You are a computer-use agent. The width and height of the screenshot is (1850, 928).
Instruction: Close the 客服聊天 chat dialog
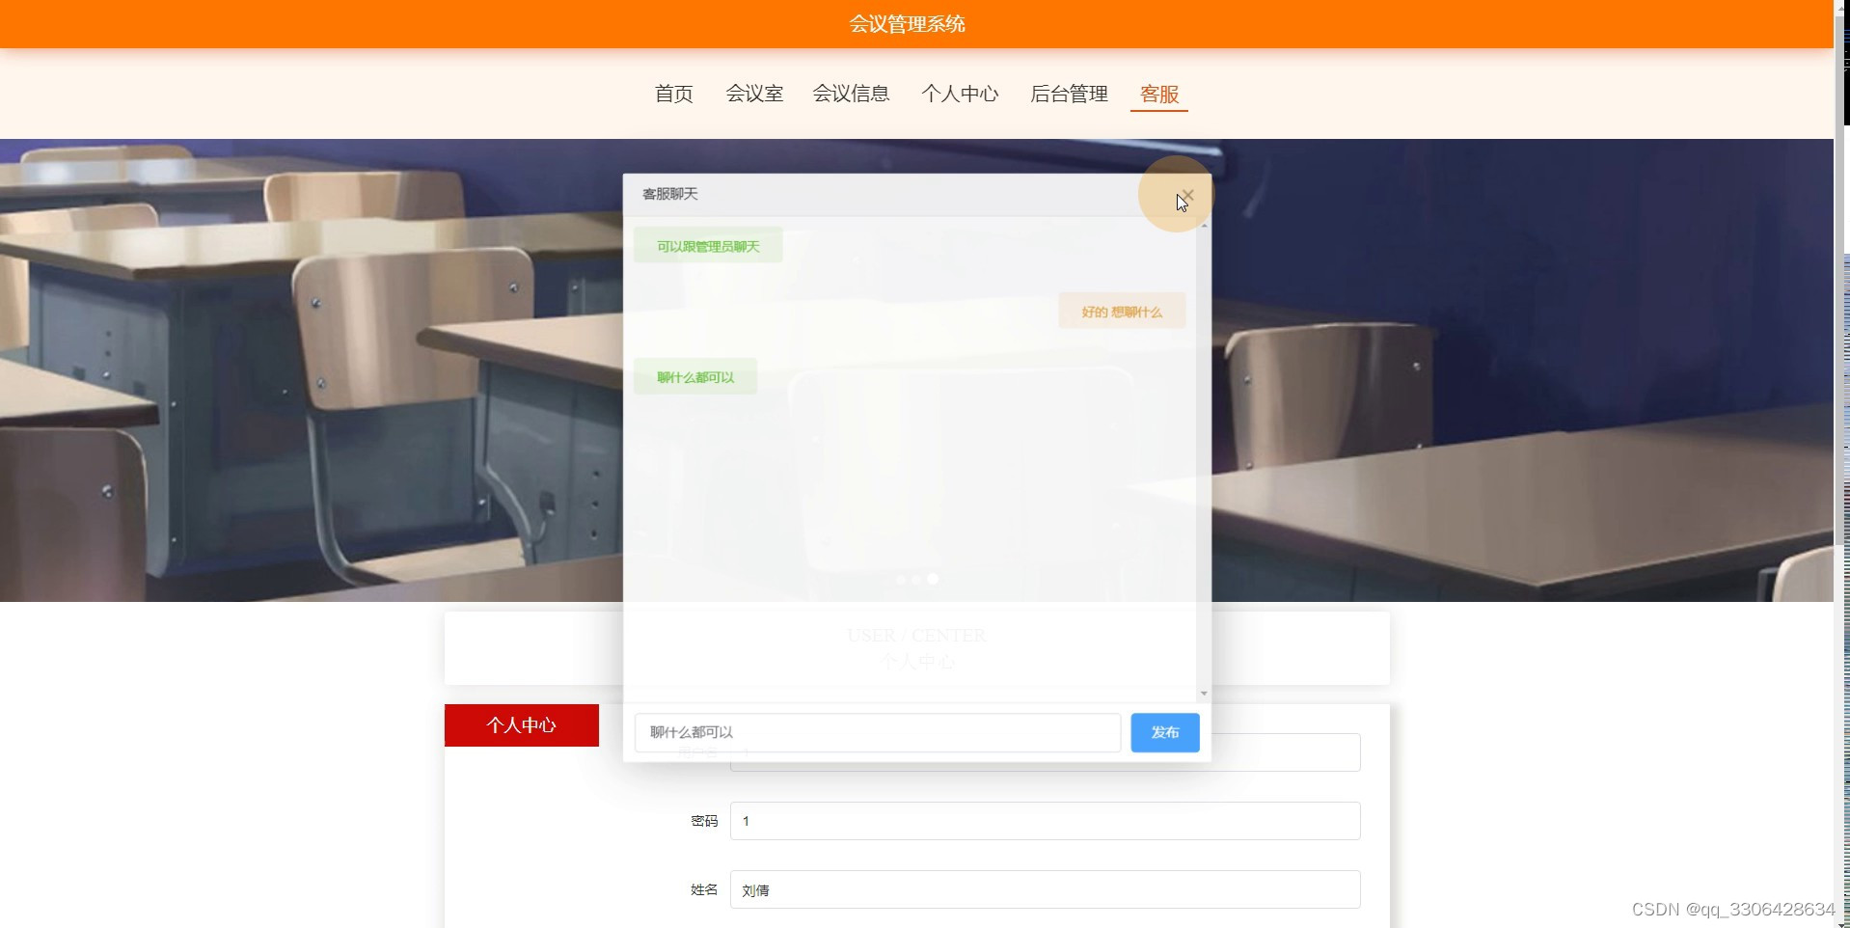[1187, 195]
